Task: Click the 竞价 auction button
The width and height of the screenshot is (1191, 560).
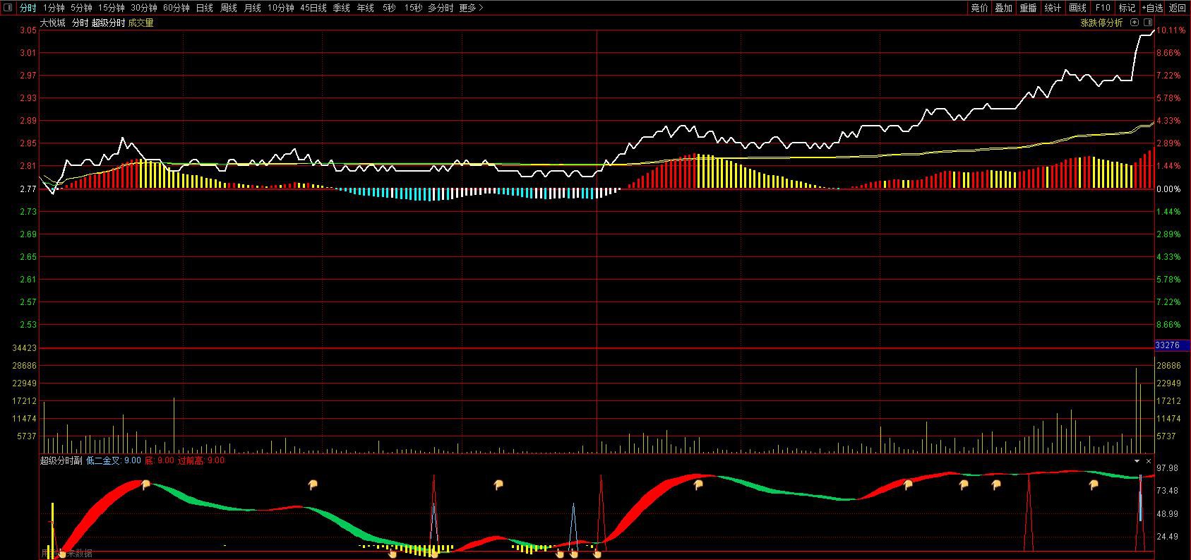Action: pos(979,8)
